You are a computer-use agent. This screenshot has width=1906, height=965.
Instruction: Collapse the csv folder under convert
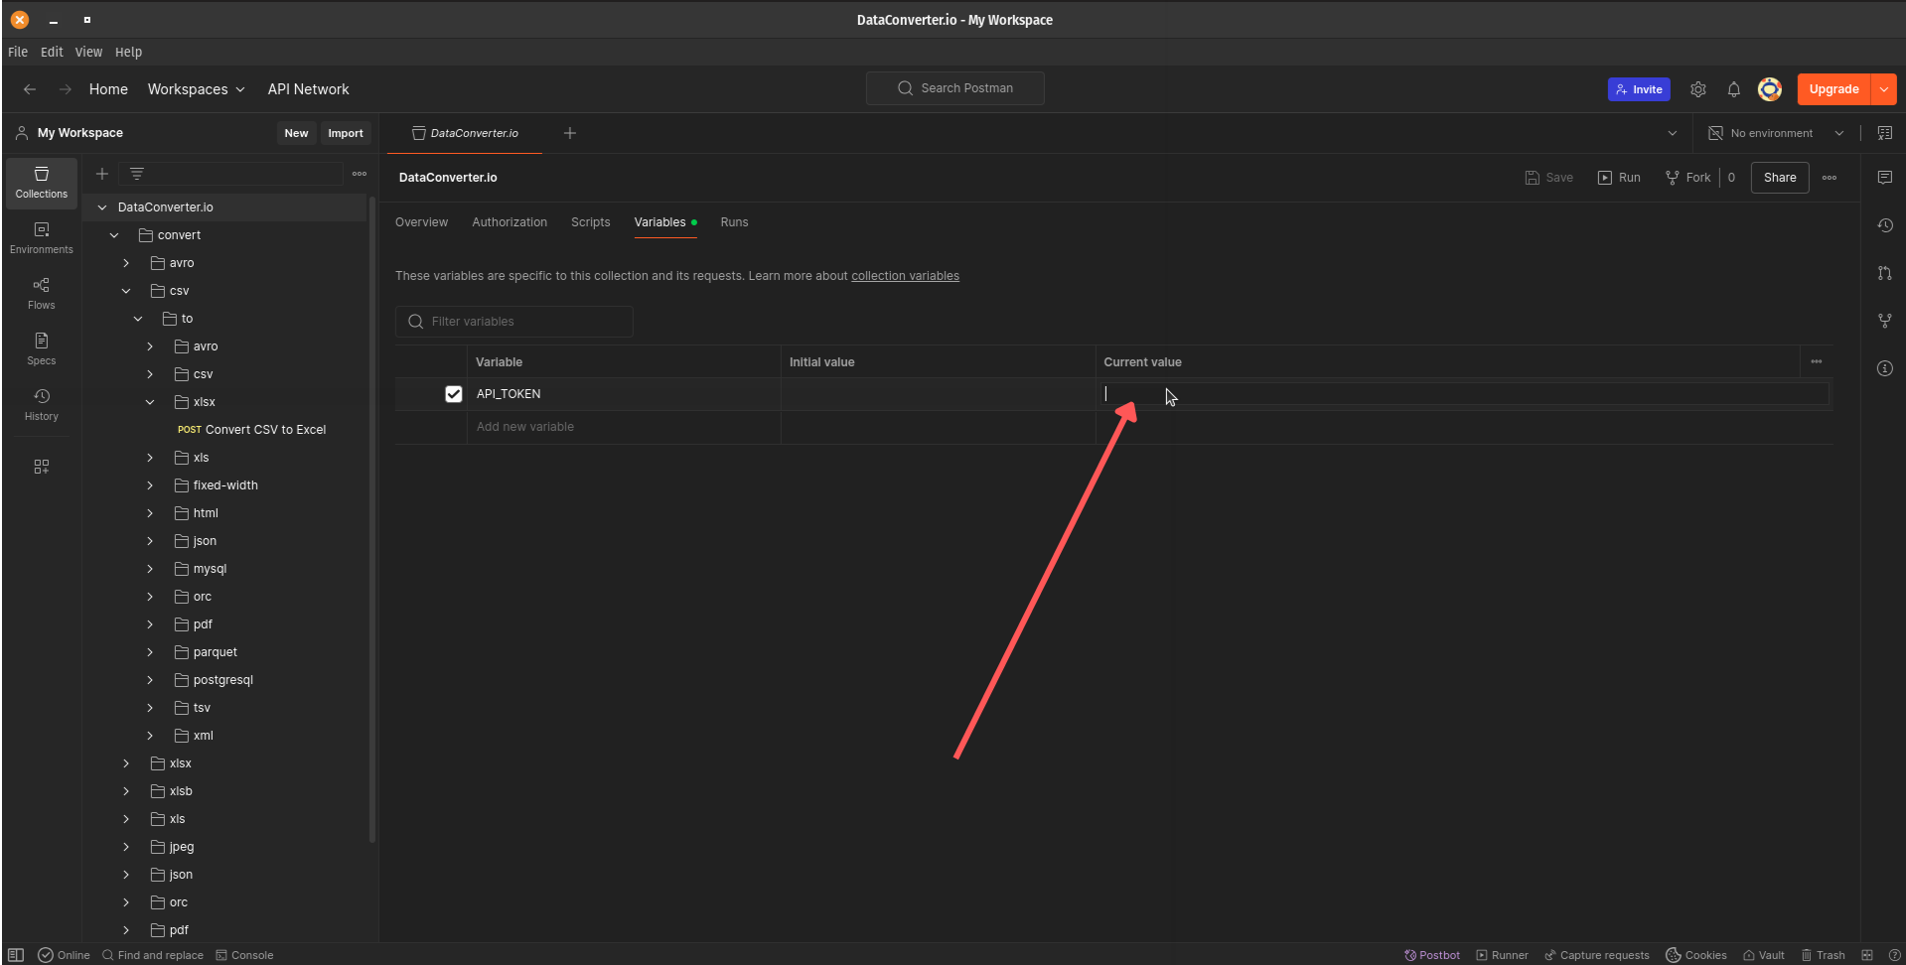click(126, 291)
